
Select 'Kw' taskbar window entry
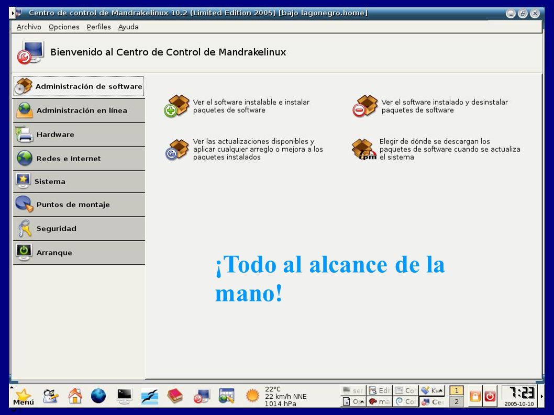point(432,390)
